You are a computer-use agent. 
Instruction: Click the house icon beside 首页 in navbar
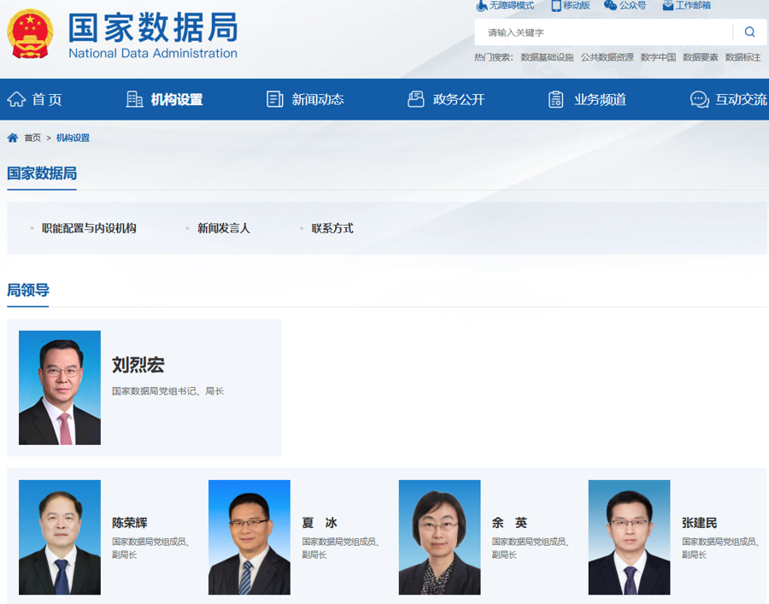click(x=16, y=99)
